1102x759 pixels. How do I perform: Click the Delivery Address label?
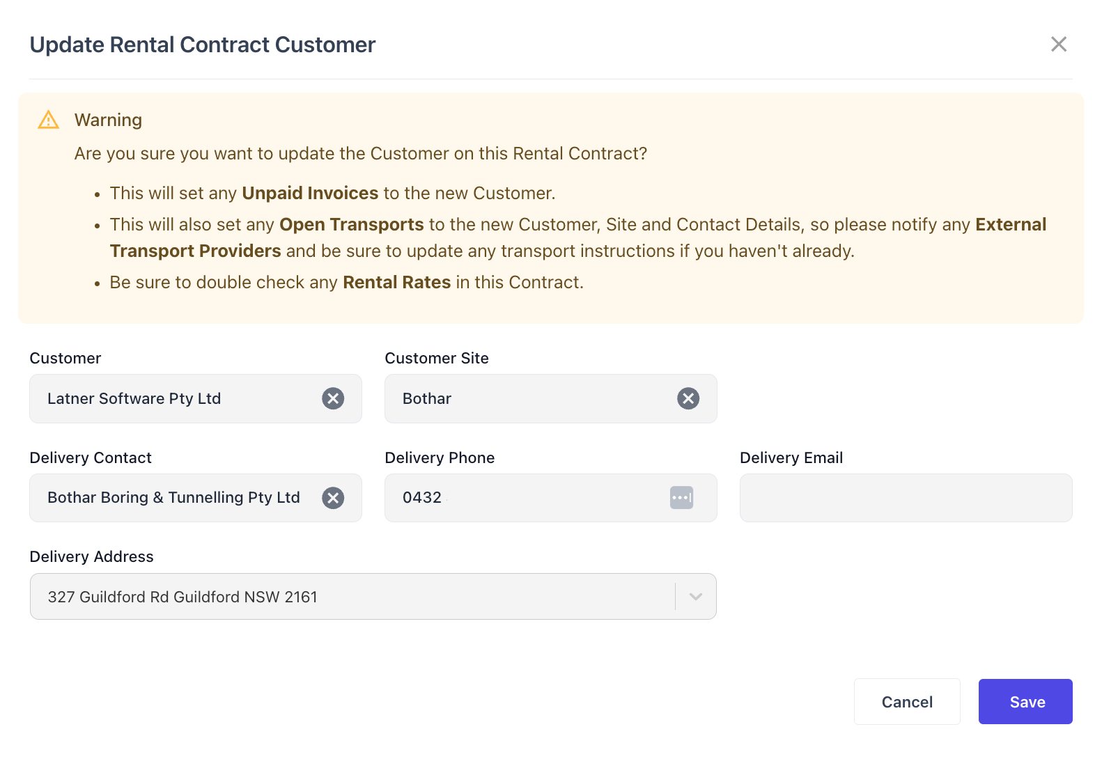[x=91, y=556]
